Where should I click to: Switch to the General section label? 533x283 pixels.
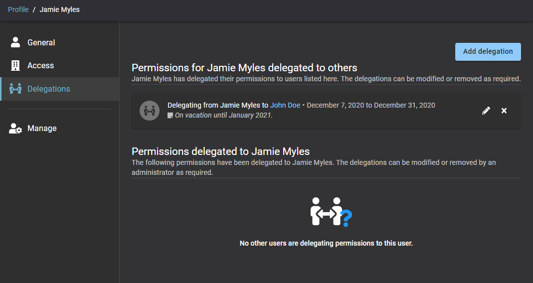(41, 42)
